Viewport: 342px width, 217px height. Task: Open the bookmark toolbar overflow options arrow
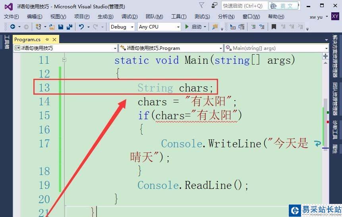307,29
